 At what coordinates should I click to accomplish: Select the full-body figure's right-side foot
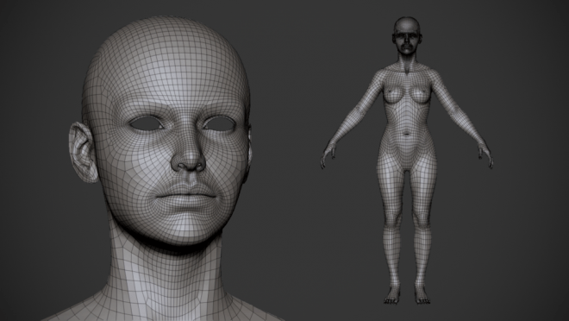coord(422,295)
